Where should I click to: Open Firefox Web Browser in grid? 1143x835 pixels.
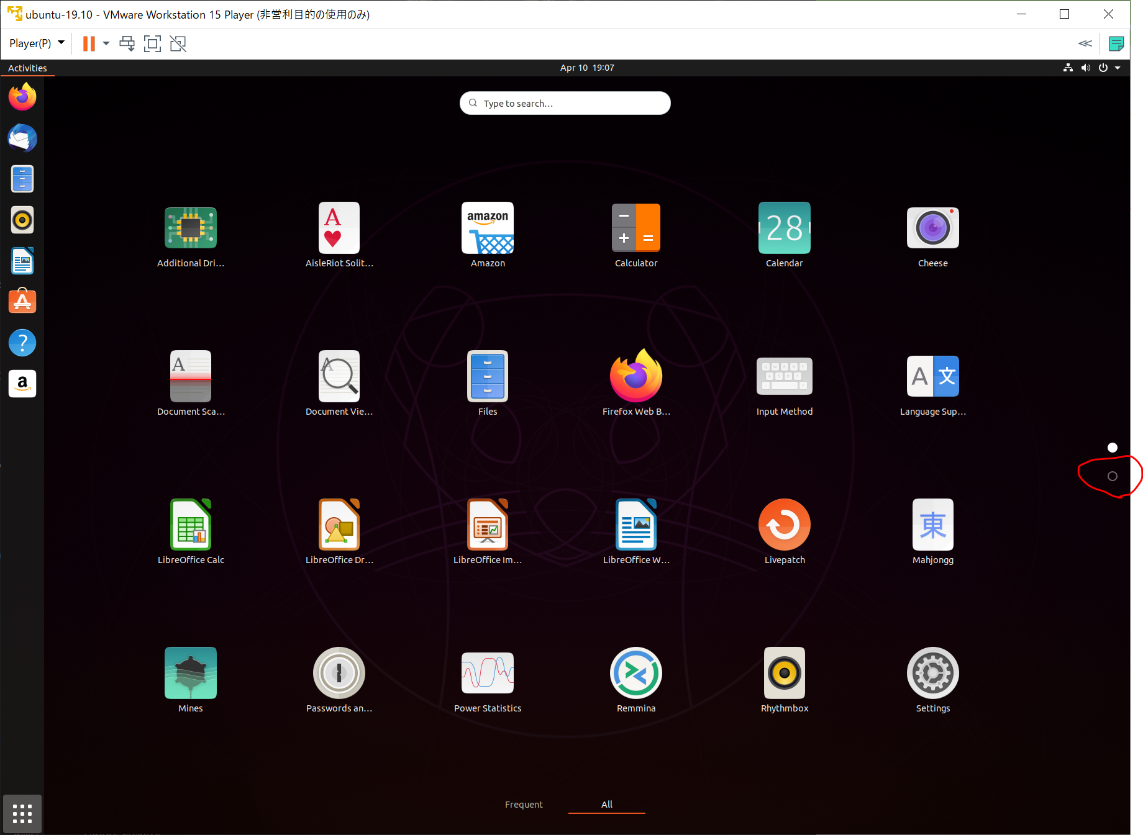point(636,384)
